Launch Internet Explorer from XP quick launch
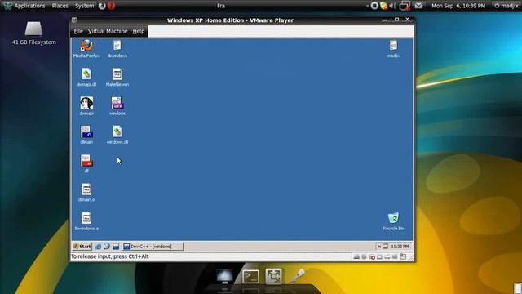The width and height of the screenshot is (522, 294). 98,247
